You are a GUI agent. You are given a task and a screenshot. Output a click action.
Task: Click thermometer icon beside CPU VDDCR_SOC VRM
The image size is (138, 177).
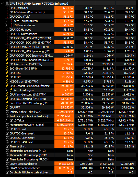pyautogui.click(x=7, y=43)
